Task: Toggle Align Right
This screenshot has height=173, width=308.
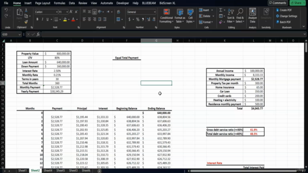Action: (x=94, y=19)
